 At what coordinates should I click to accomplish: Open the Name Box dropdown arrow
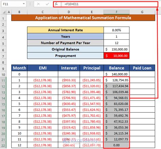24,4
